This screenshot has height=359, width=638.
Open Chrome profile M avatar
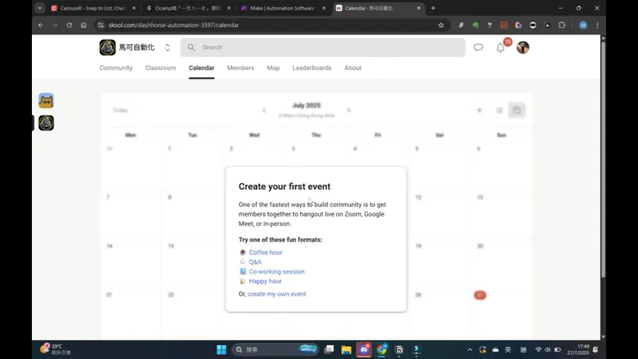583,25
